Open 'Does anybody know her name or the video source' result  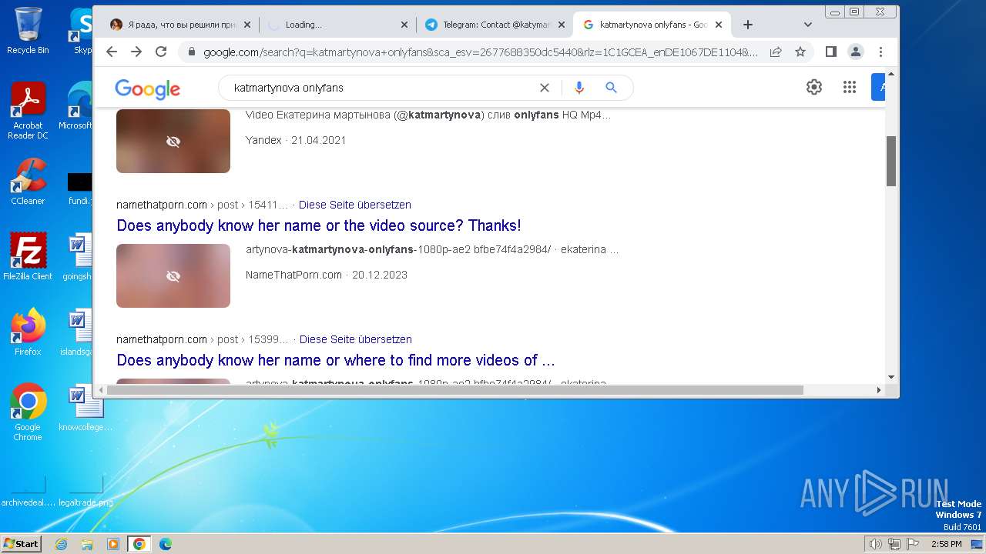point(319,225)
